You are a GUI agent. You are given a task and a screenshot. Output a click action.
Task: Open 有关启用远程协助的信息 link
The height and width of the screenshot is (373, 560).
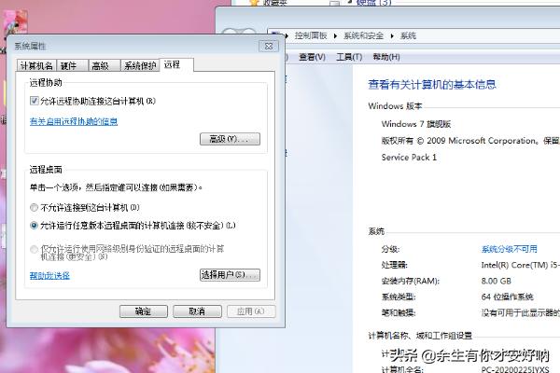tap(74, 121)
